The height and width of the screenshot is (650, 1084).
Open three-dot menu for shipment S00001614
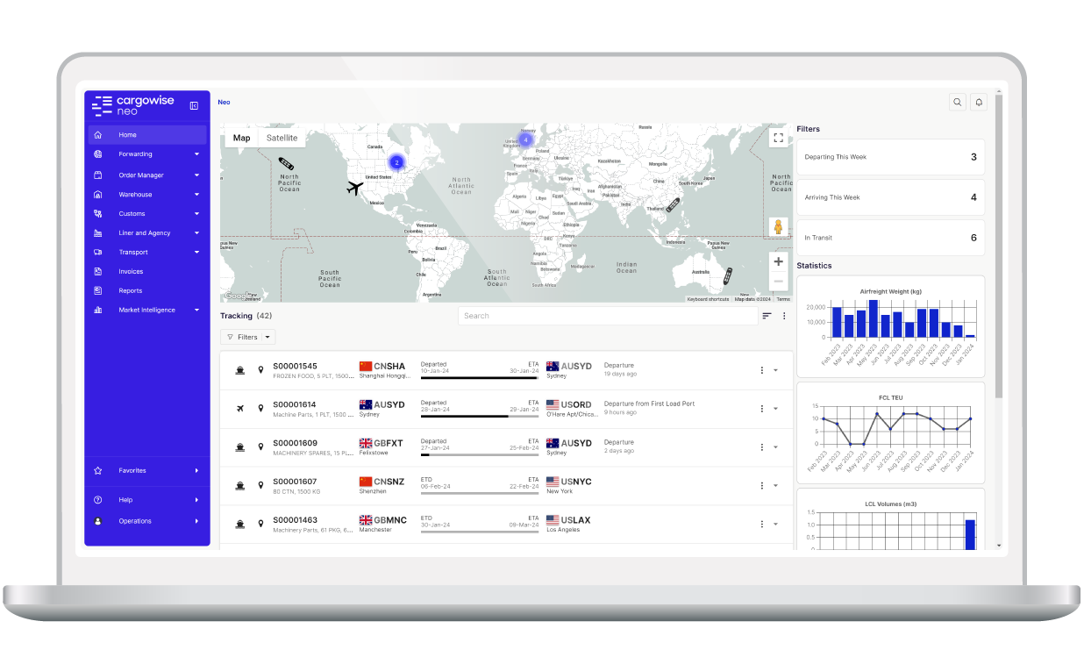(762, 409)
